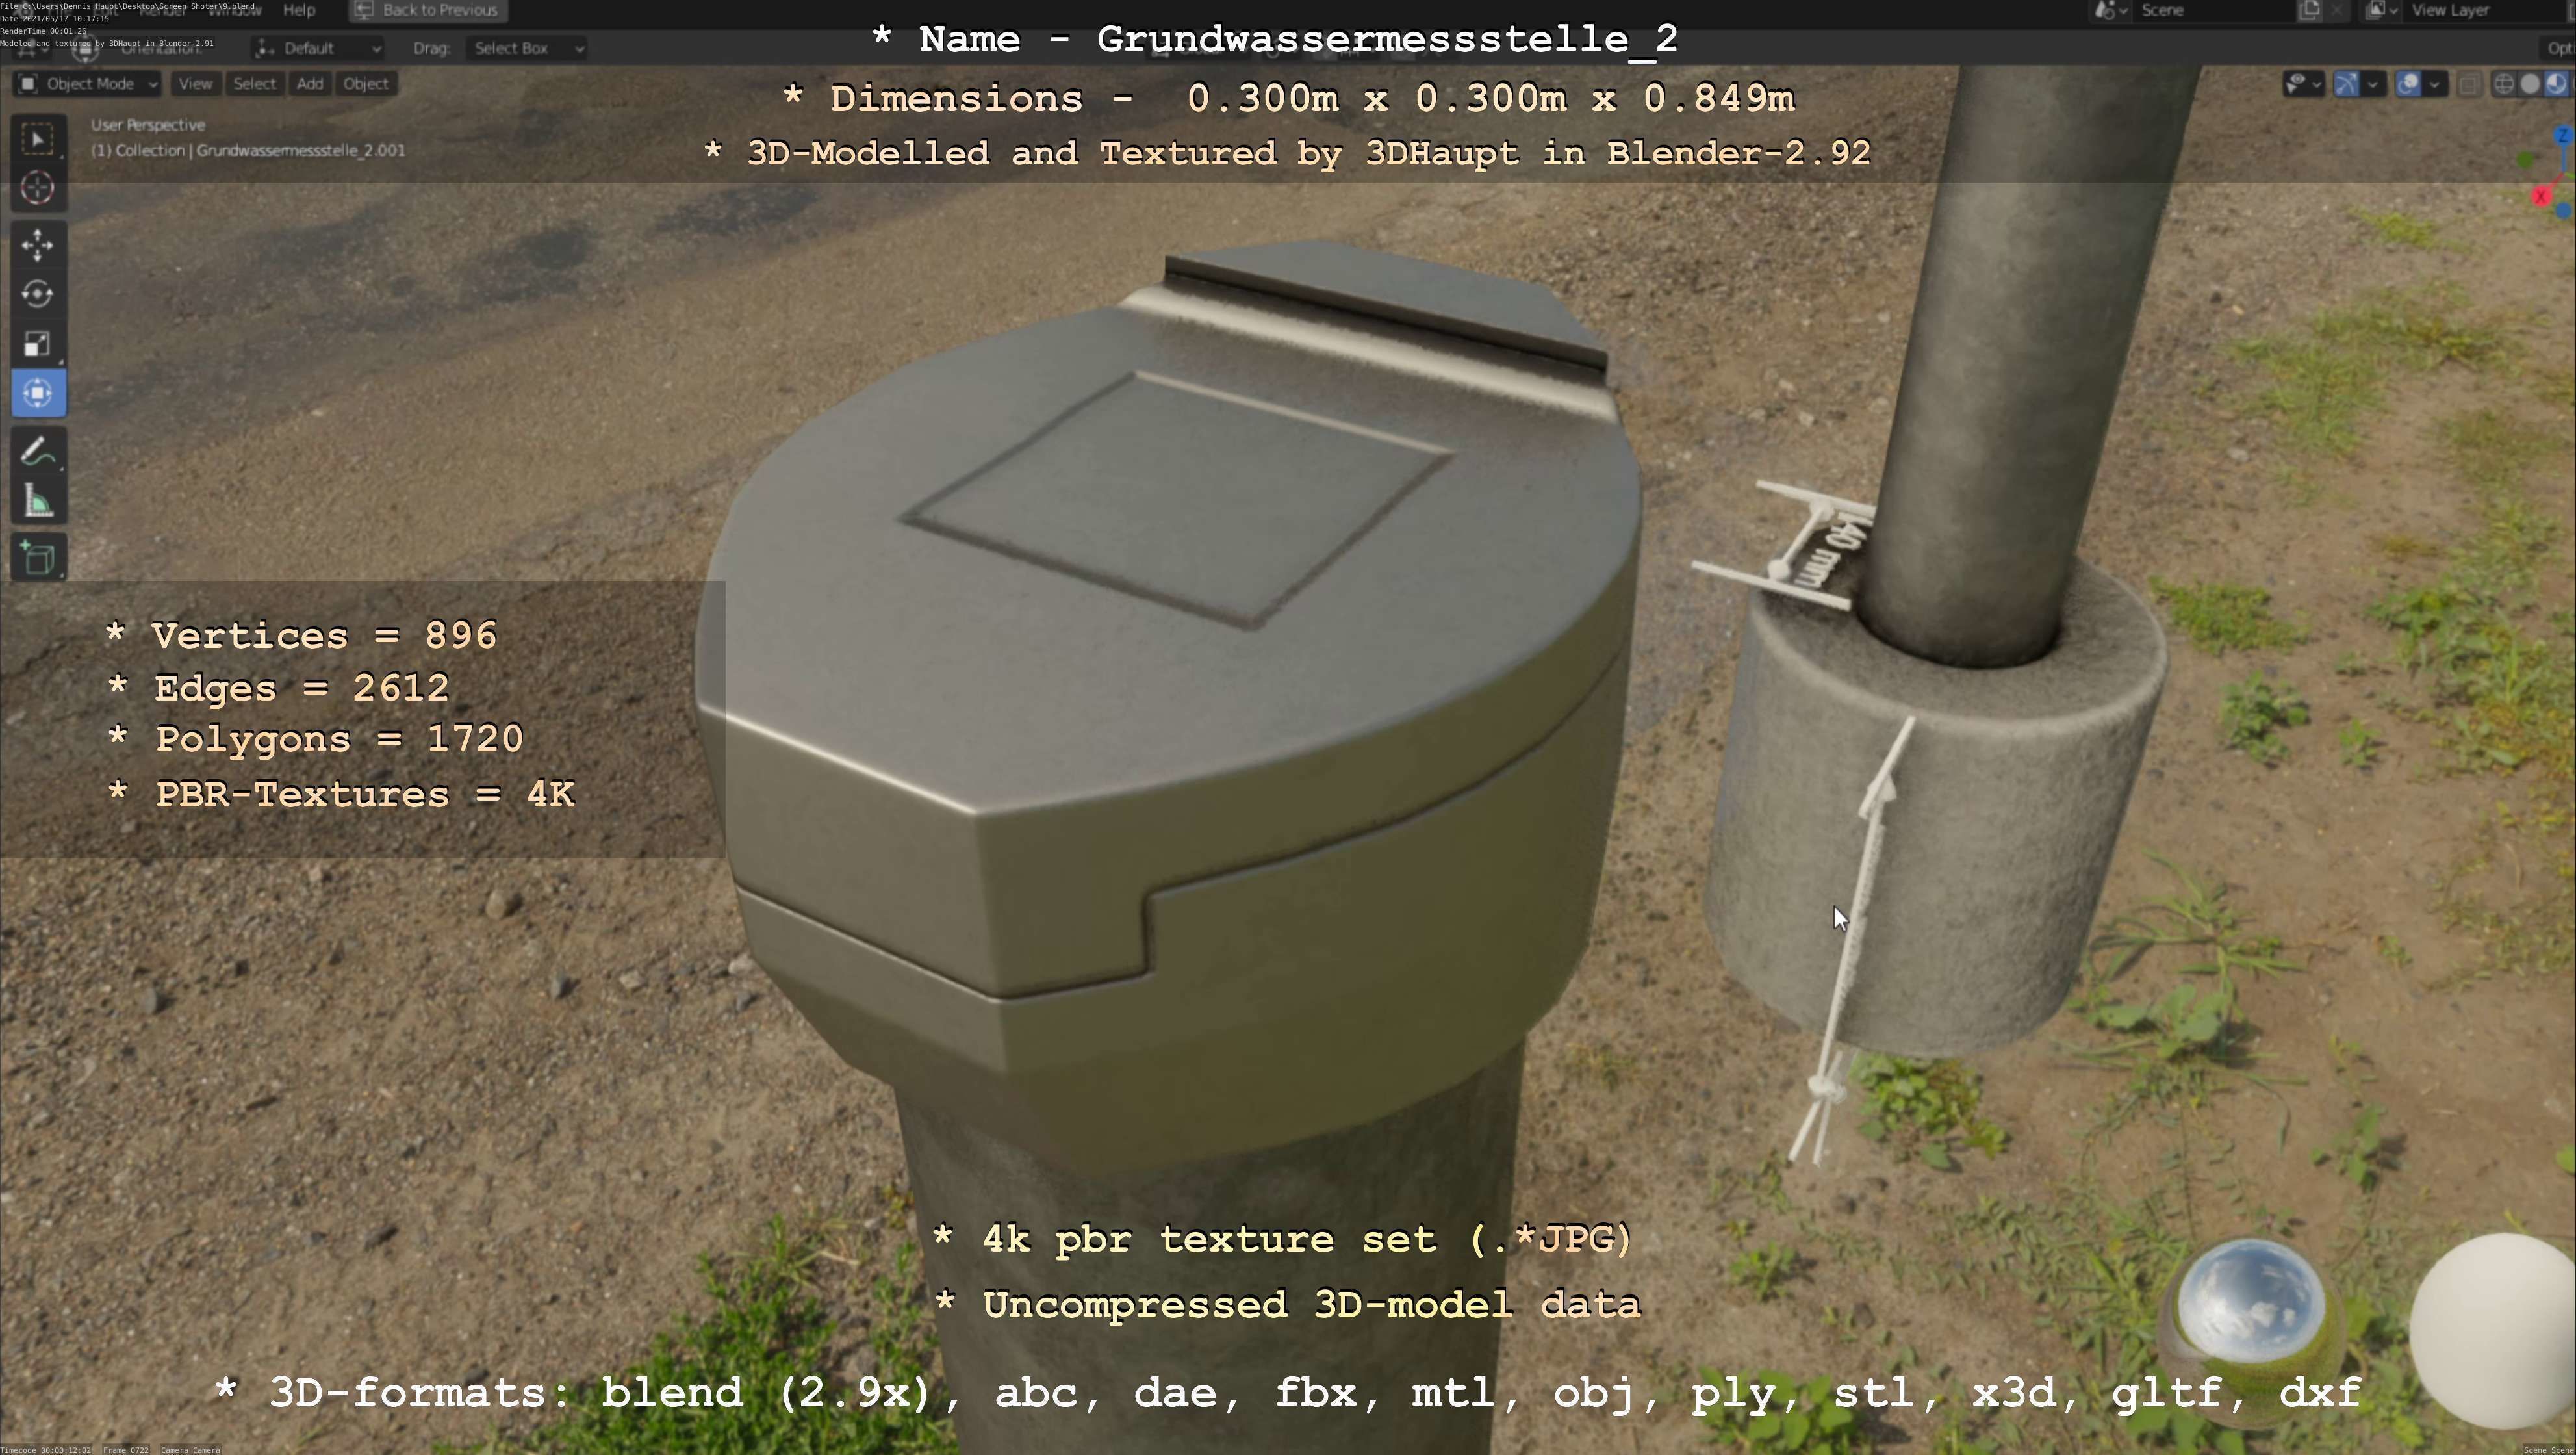The height and width of the screenshot is (1455, 2576).
Task: Click the Z axis on navigation gizmo
Action: click(2563, 135)
